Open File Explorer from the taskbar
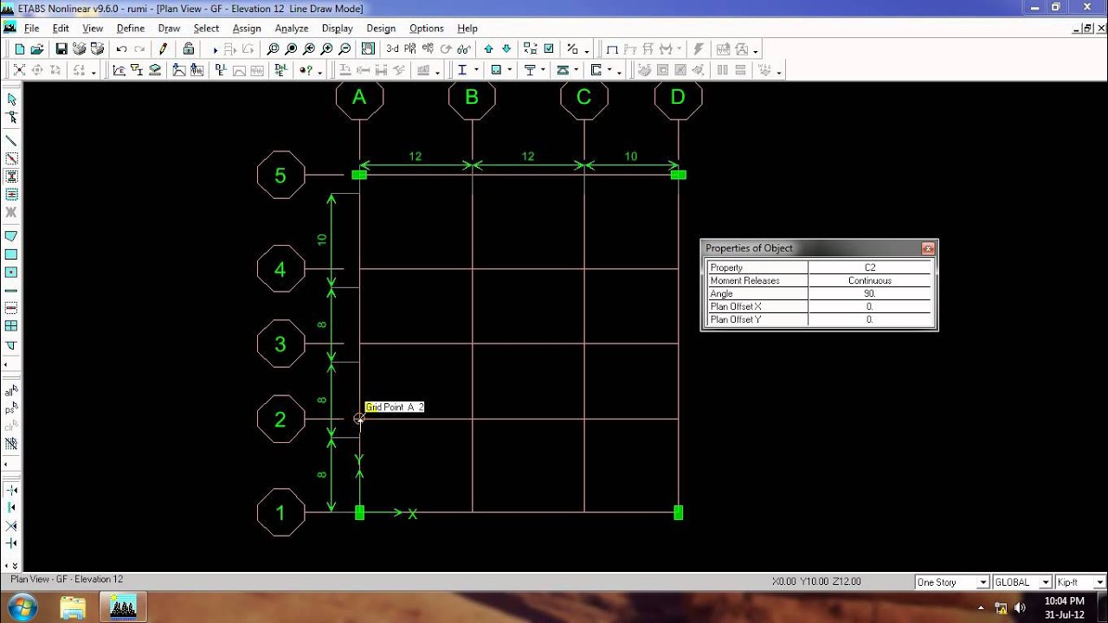 (x=73, y=607)
